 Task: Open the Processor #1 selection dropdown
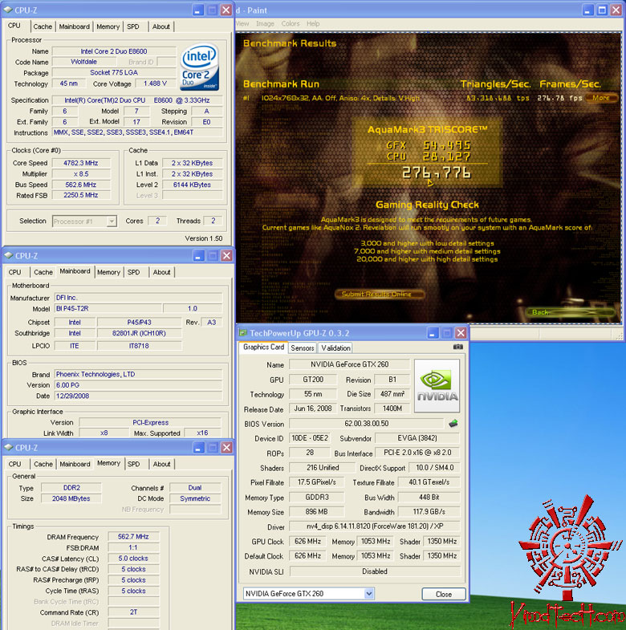[112, 221]
